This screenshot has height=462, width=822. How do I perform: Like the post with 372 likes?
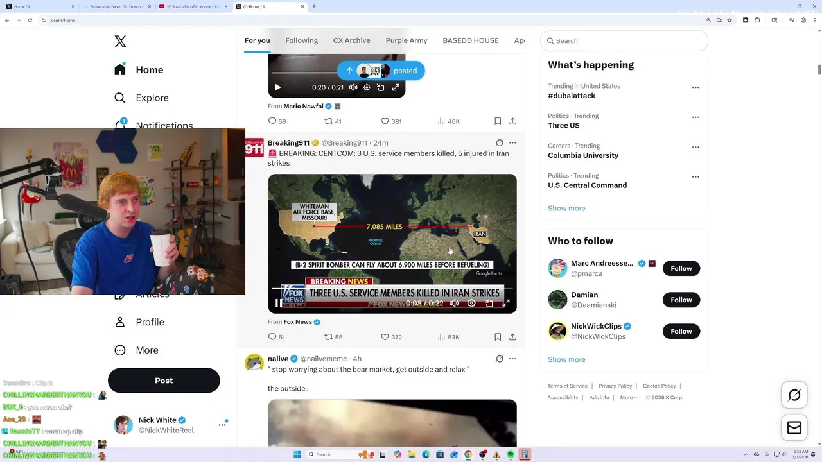pyautogui.click(x=391, y=337)
